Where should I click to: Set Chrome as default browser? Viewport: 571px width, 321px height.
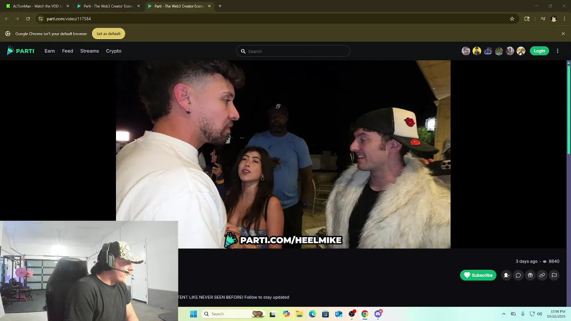pos(108,33)
